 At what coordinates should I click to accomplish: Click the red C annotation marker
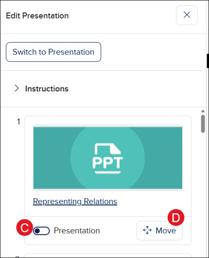click(25, 228)
